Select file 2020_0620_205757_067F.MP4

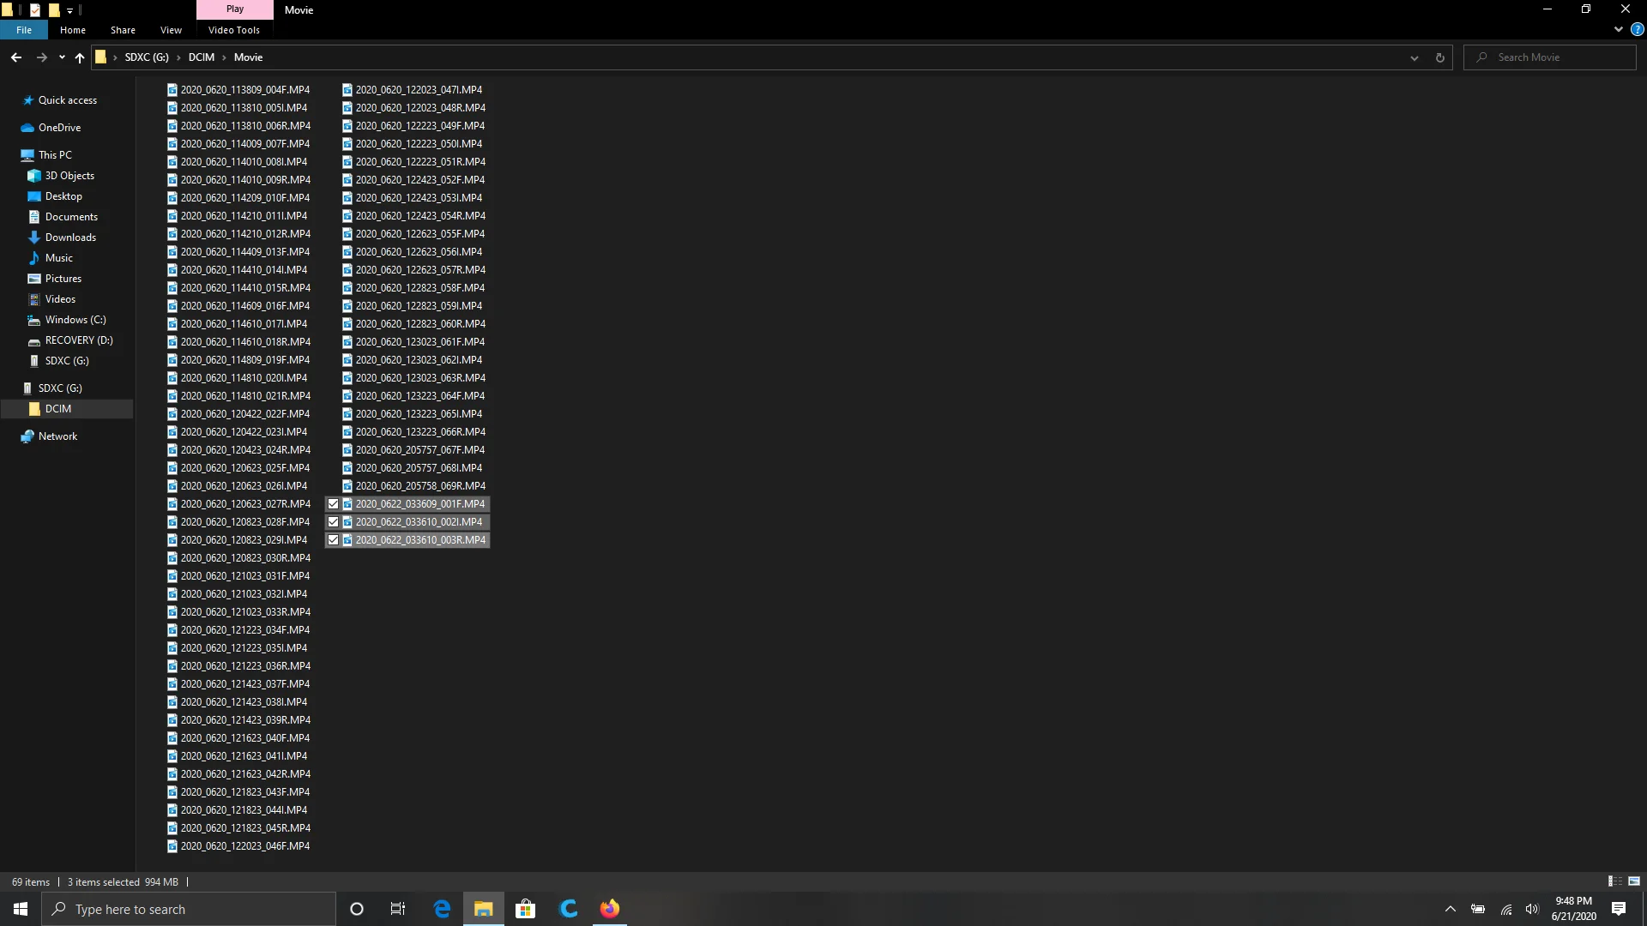pos(420,450)
